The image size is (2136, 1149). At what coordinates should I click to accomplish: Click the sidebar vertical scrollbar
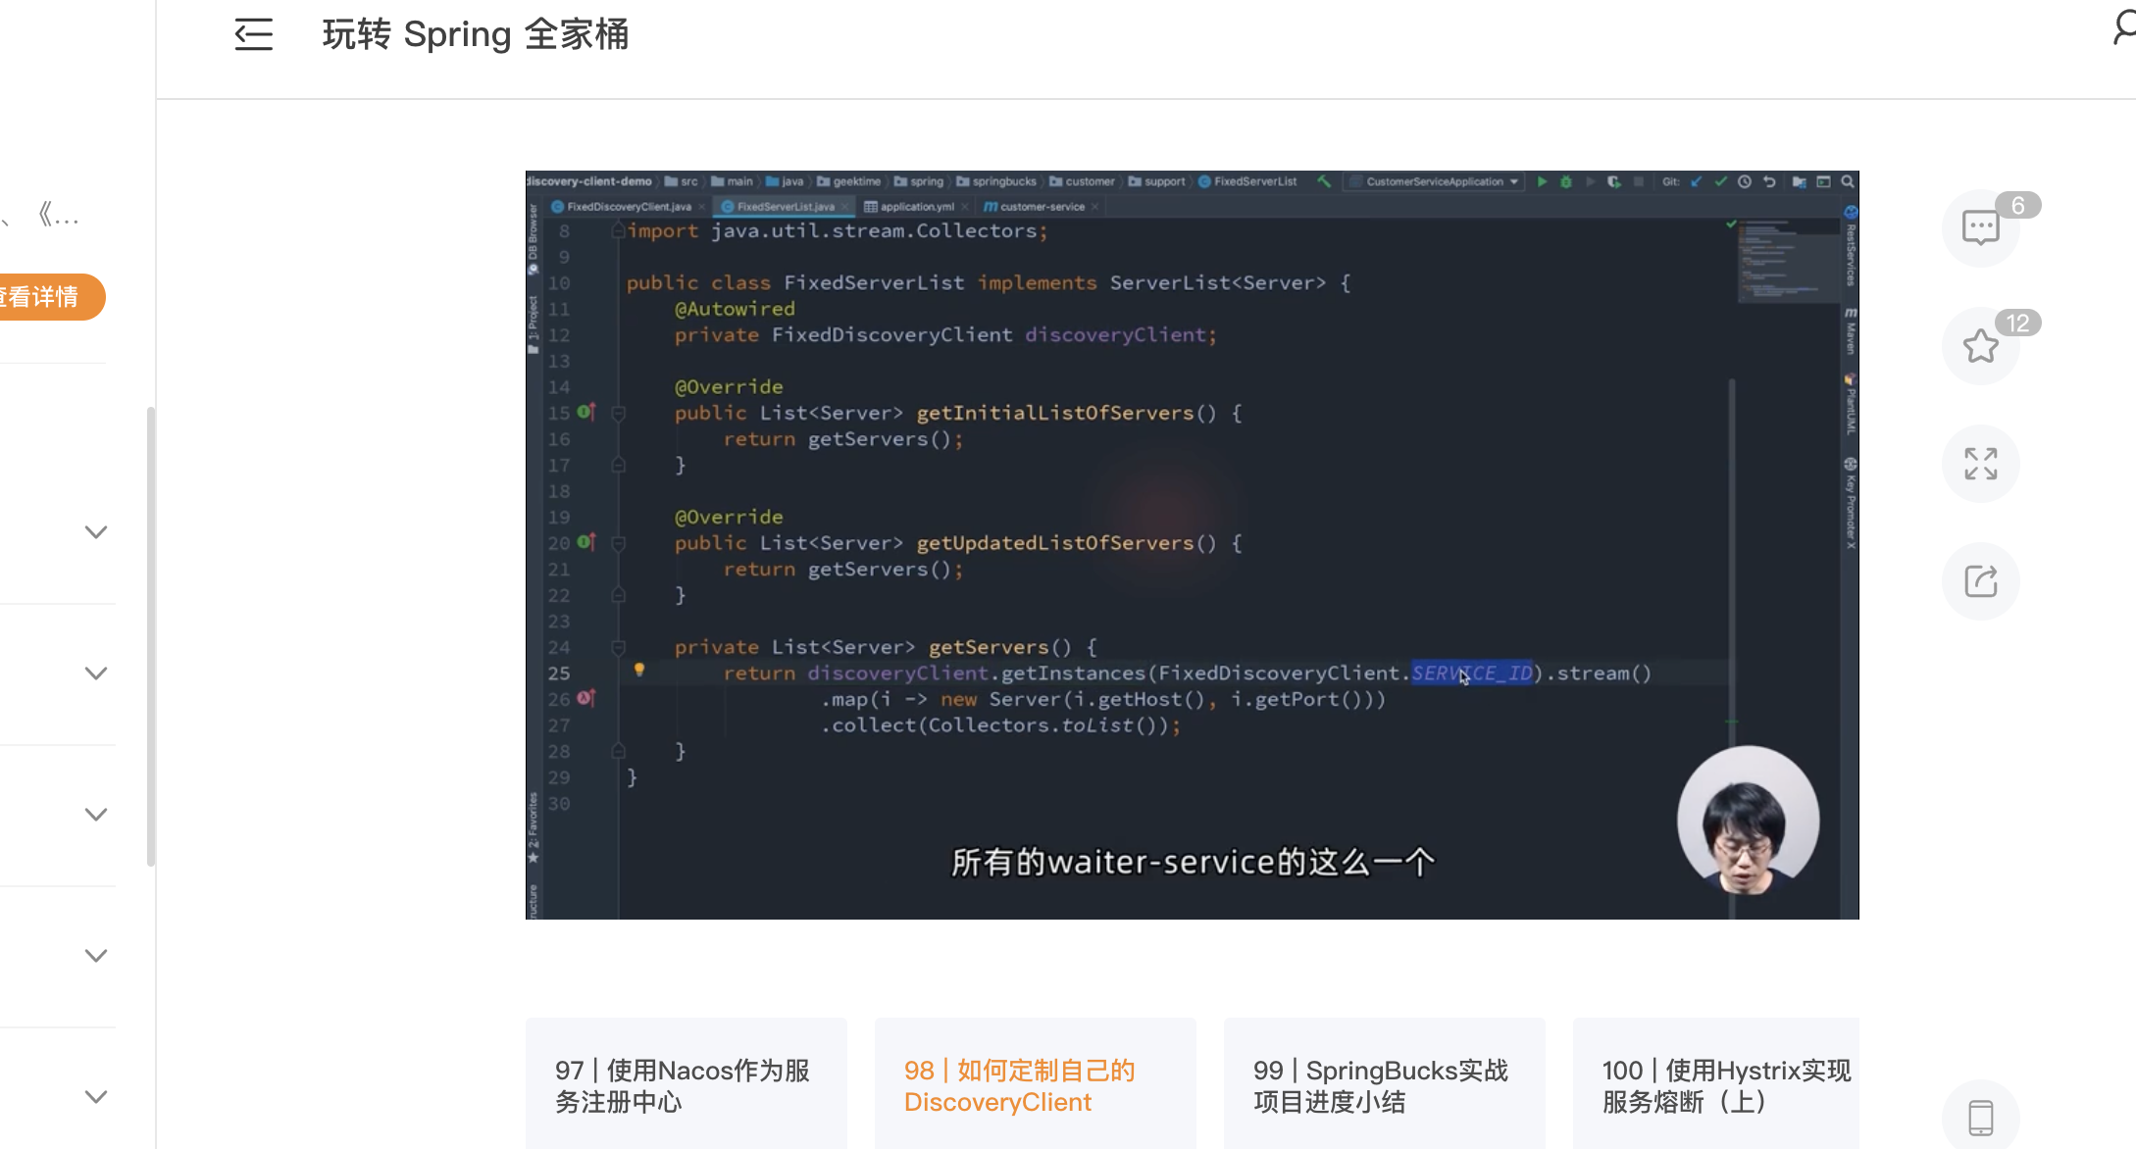point(150,637)
